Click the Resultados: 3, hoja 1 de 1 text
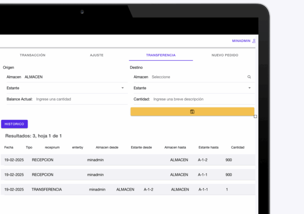The image size is (304, 214). point(33,136)
